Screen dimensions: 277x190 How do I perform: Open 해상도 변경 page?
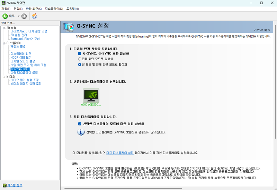point(18,46)
